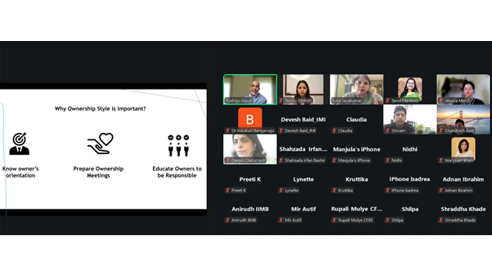Screen dimensions: 492x276
Task: Click the target icon on the slide
Action: [x=19, y=144]
